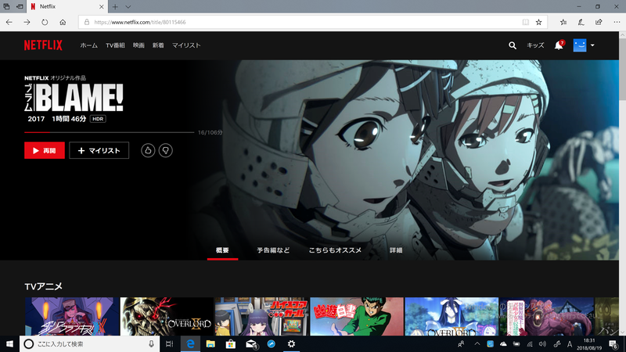Open the notifications bell
The width and height of the screenshot is (626, 352).
click(559, 45)
